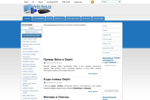Open Combobox в Delphi sidebar link
The width and height of the screenshot is (150, 100).
[x=29, y=54]
